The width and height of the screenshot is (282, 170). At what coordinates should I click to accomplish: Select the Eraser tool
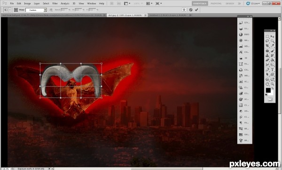pos(267,60)
